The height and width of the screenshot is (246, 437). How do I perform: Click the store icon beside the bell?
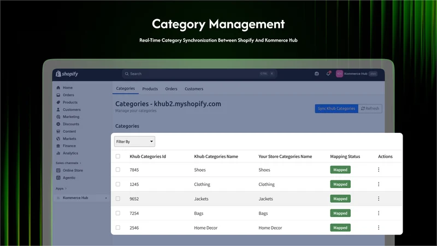point(317,74)
